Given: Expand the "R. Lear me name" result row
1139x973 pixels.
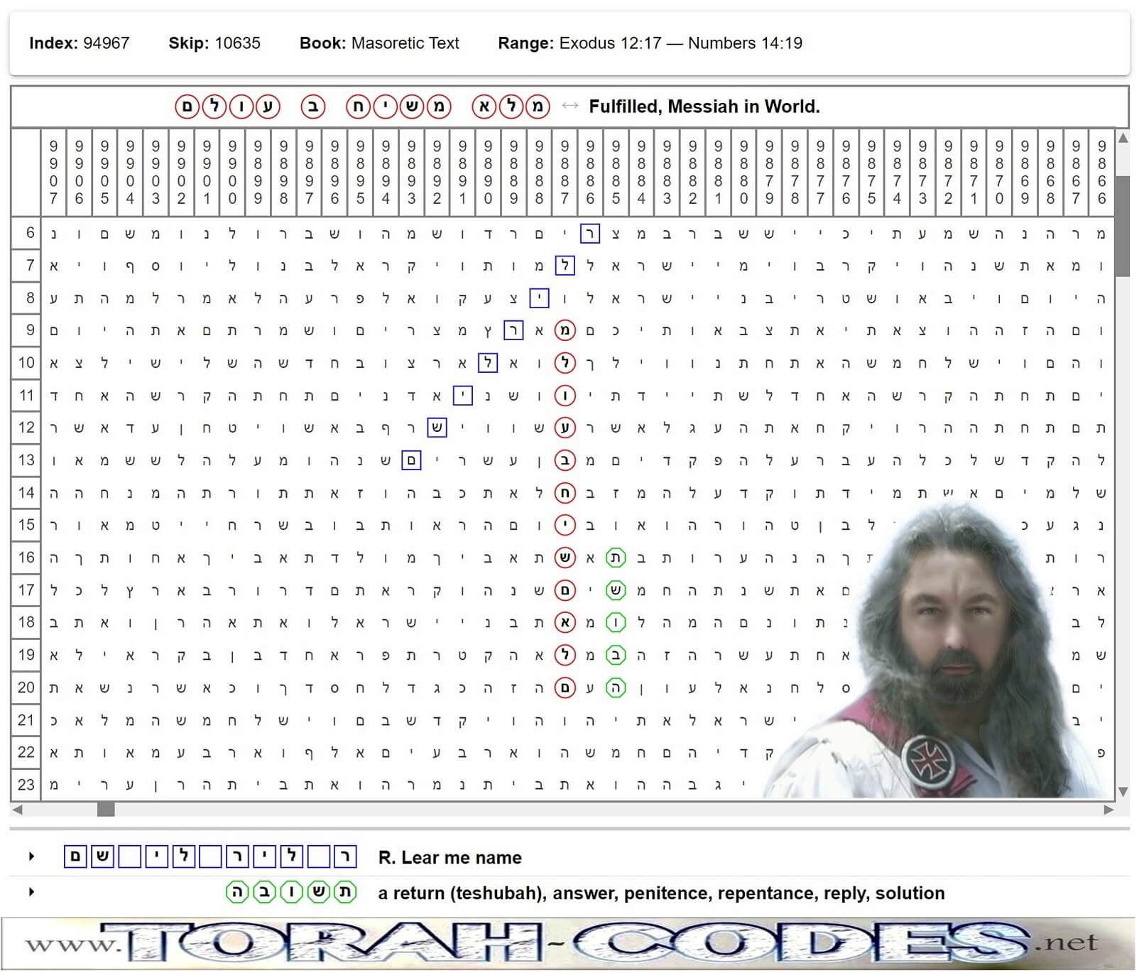Looking at the screenshot, I should (x=30, y=857).
